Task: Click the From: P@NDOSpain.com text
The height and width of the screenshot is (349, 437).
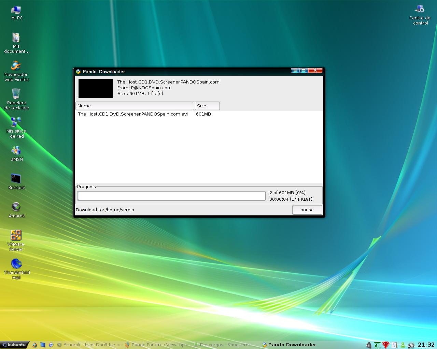Action: [x=144, y=88]
